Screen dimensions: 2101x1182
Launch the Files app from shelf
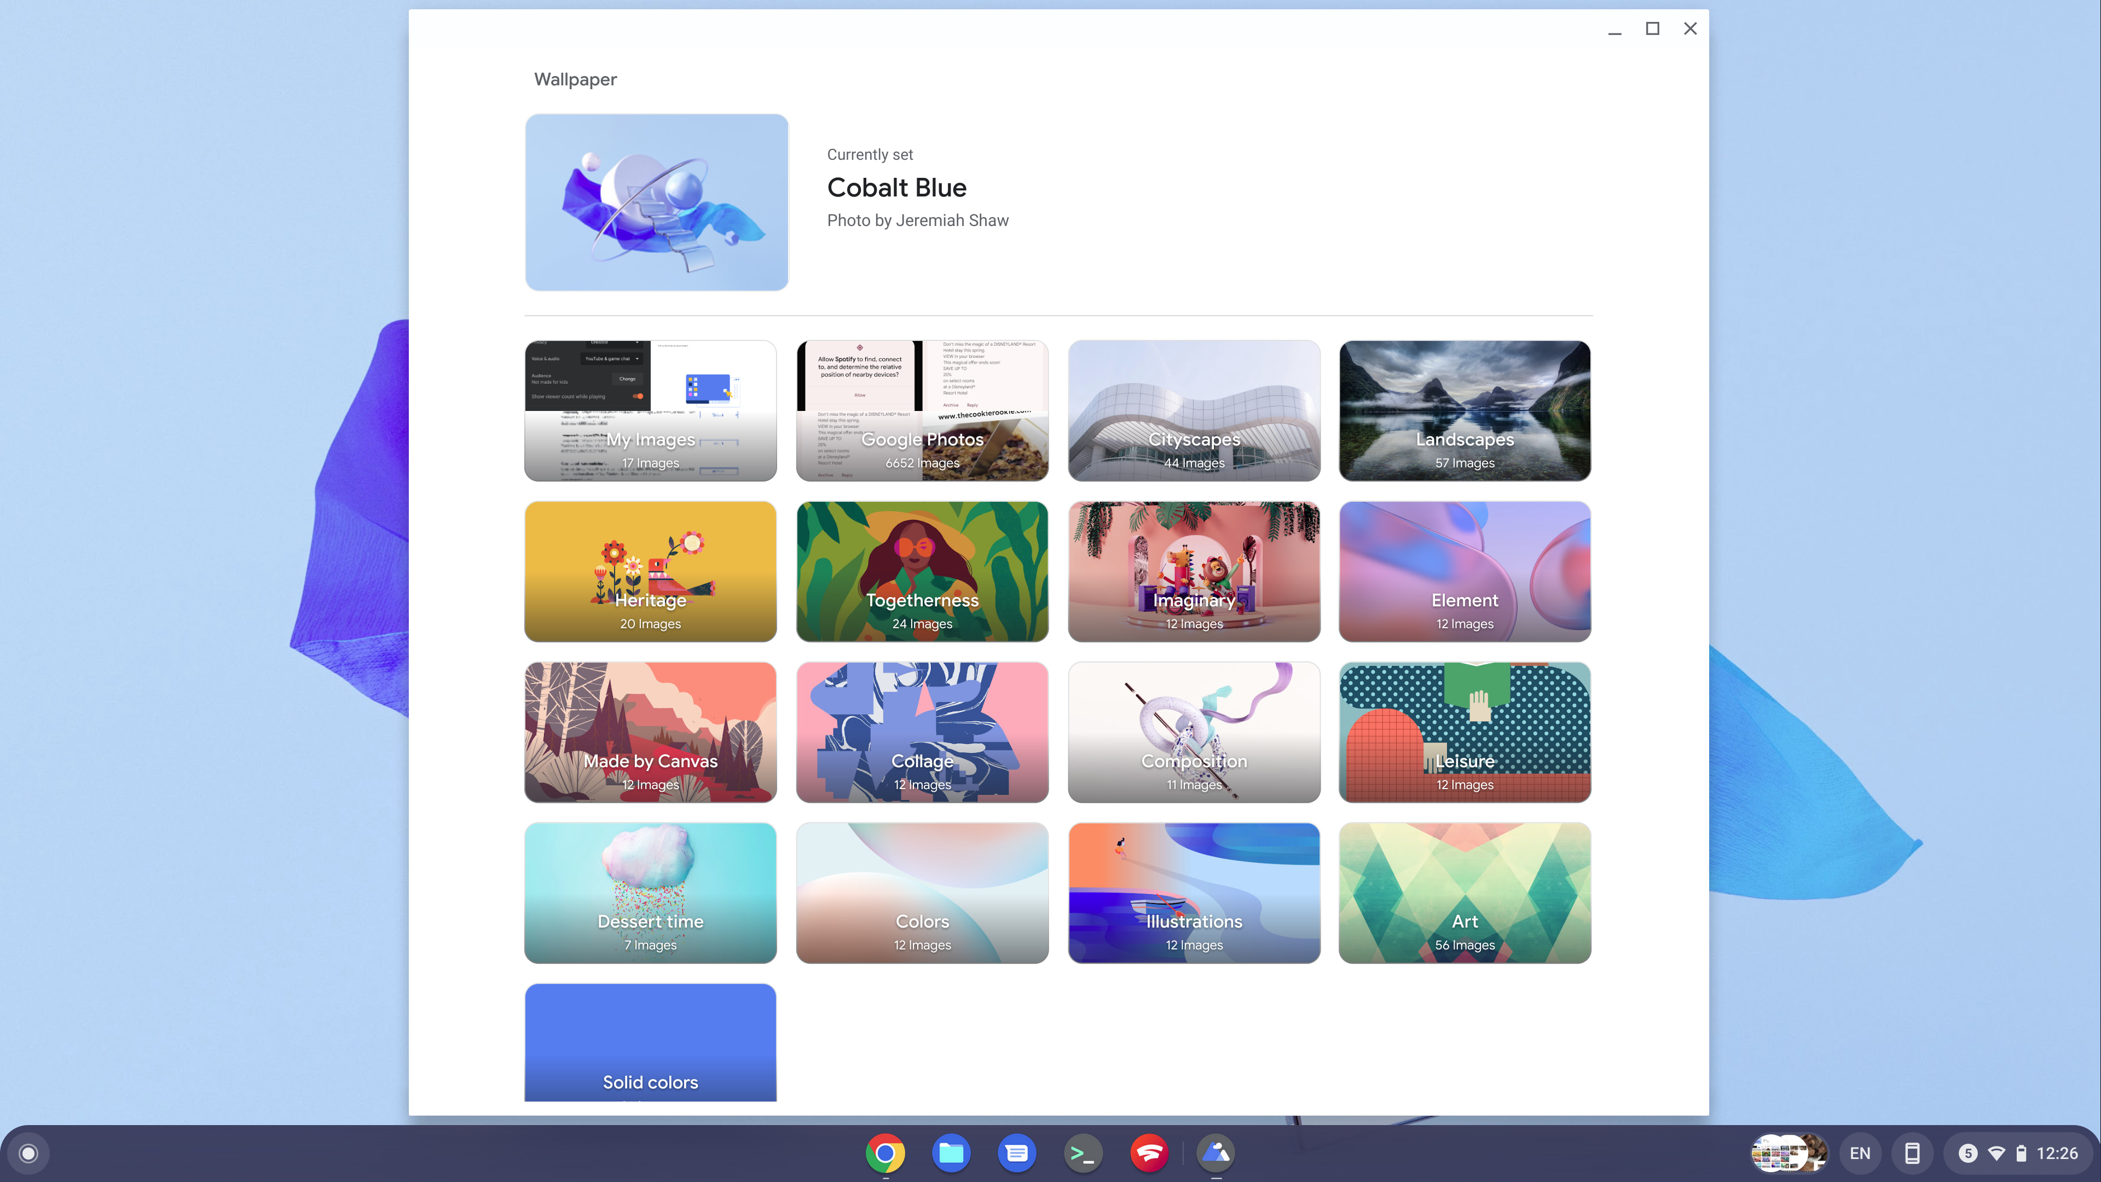951,1152
